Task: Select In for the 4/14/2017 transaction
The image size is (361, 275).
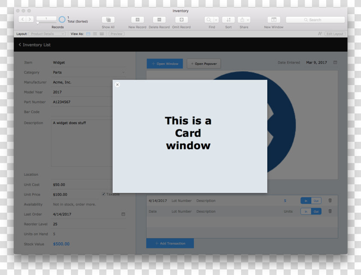Action: 306,201
